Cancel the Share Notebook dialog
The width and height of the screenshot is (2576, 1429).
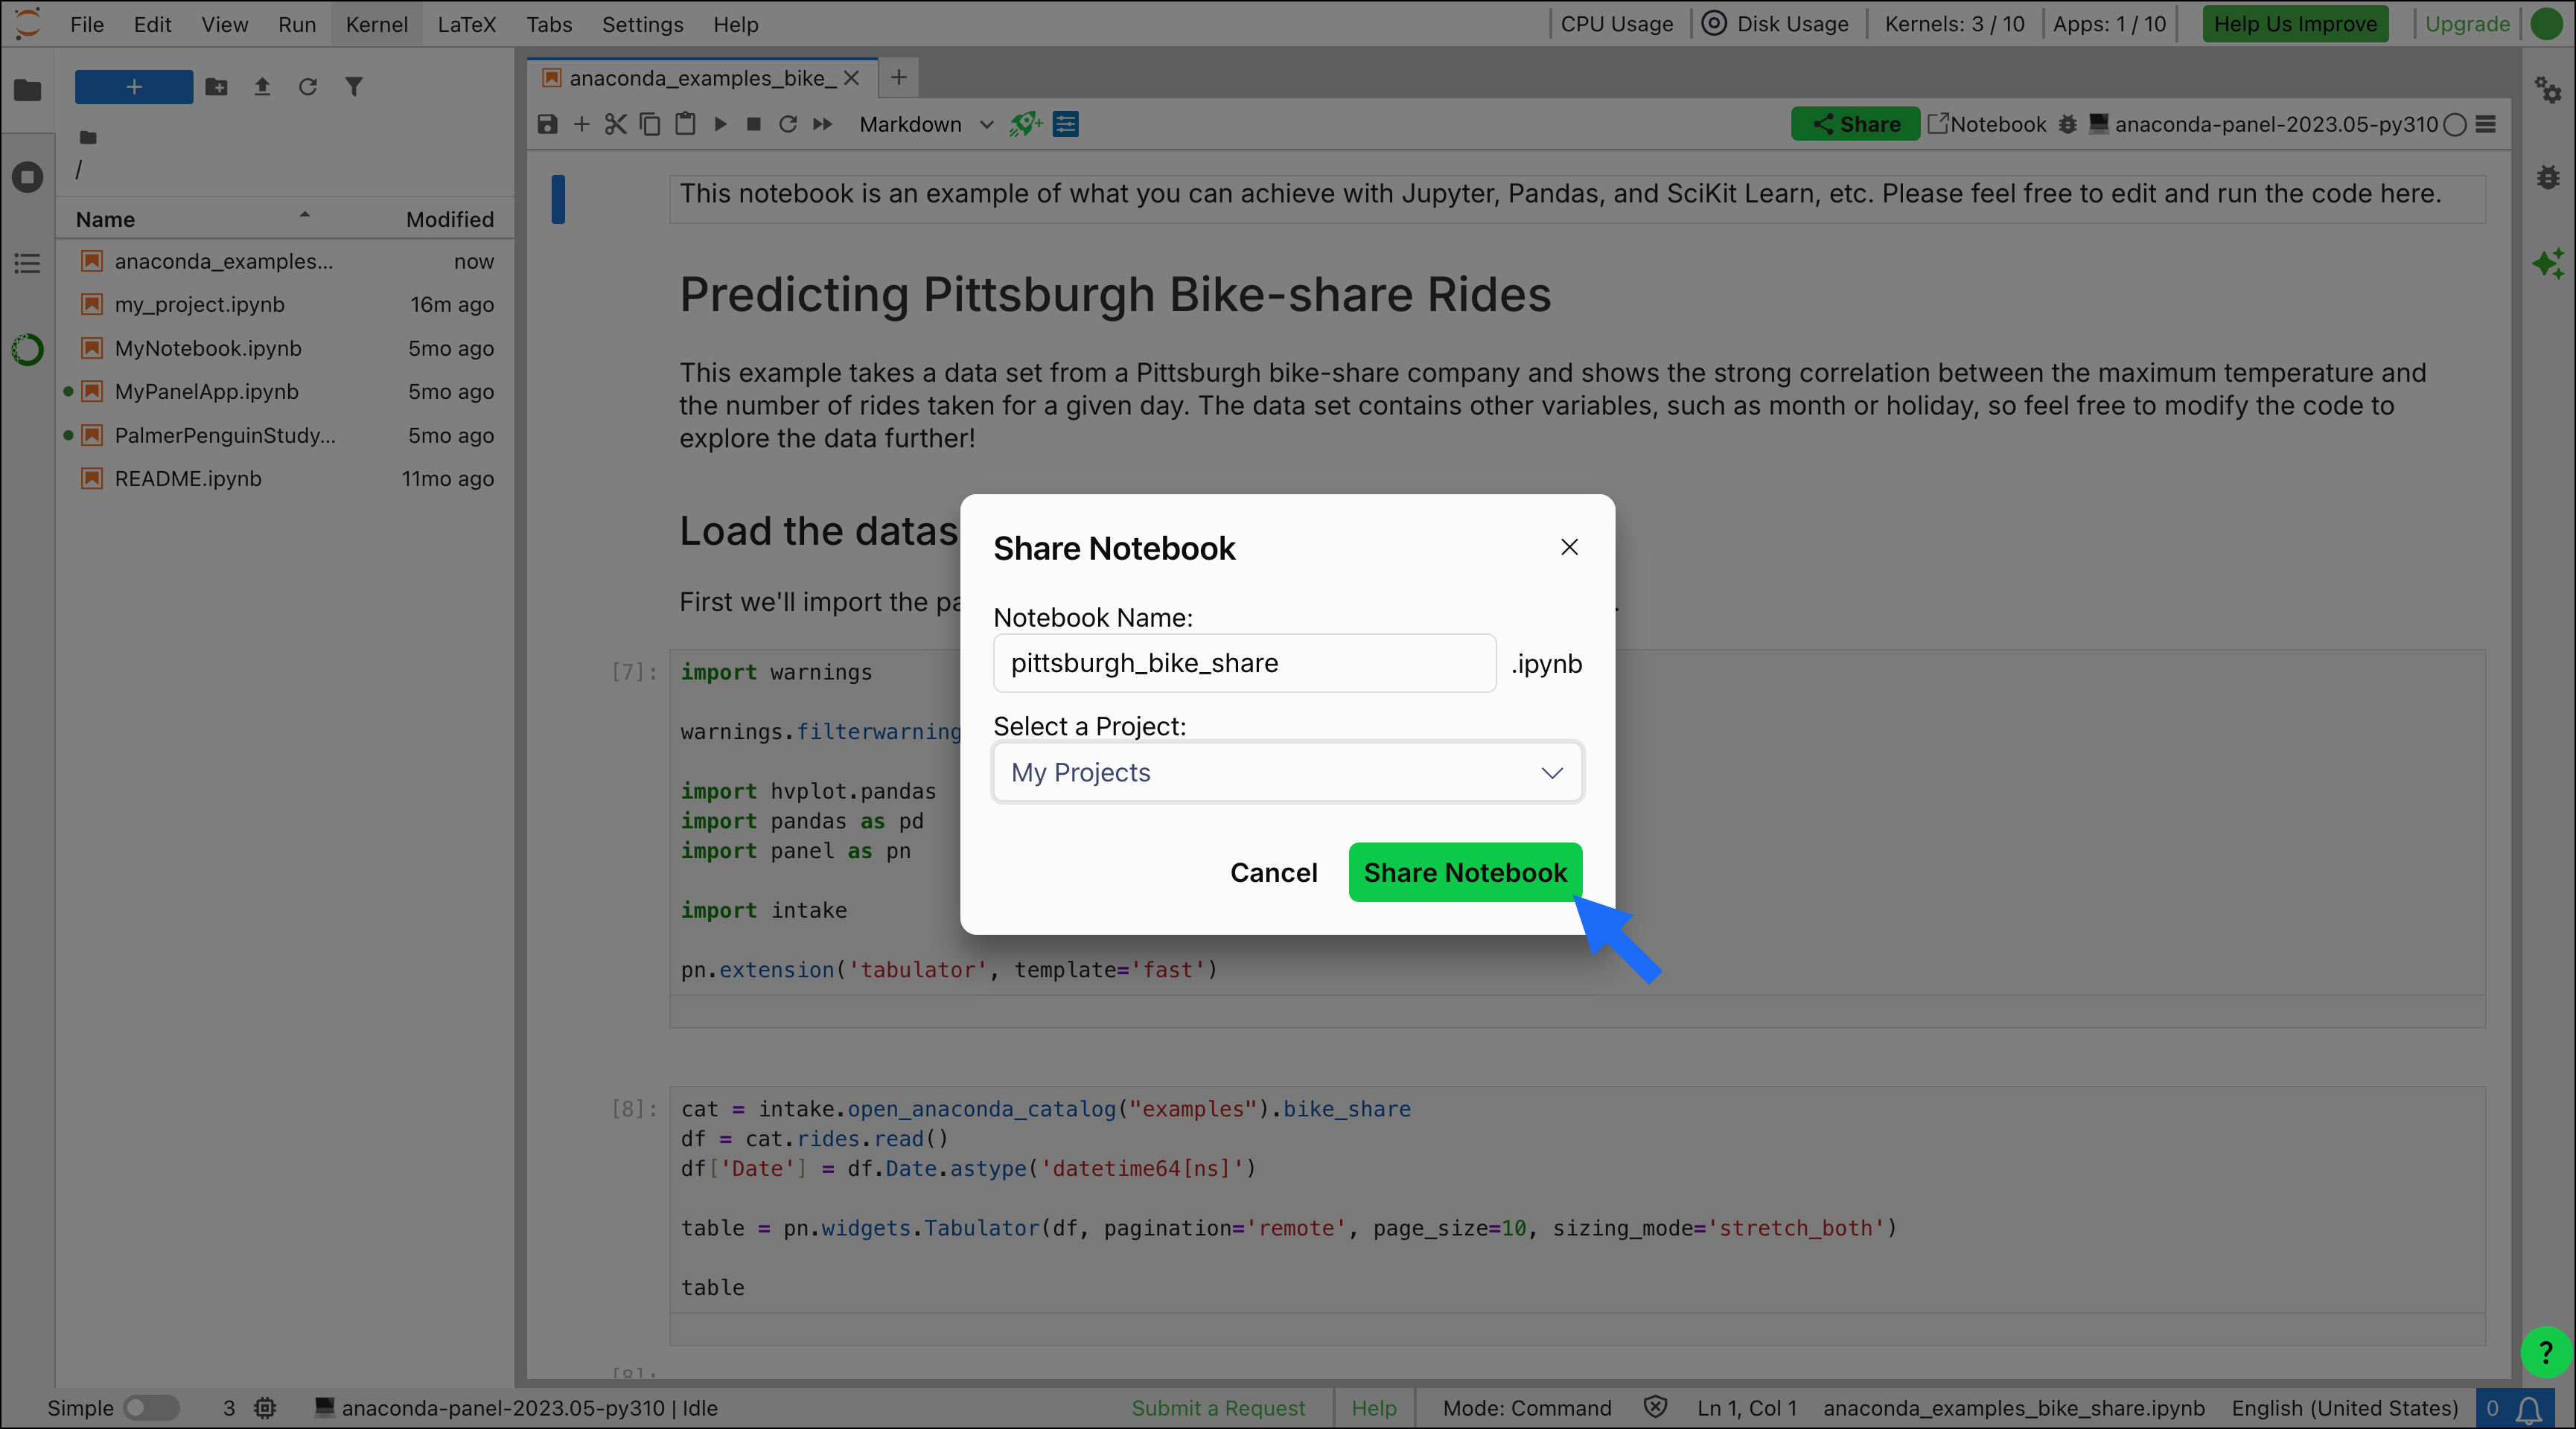(1273, 872)
